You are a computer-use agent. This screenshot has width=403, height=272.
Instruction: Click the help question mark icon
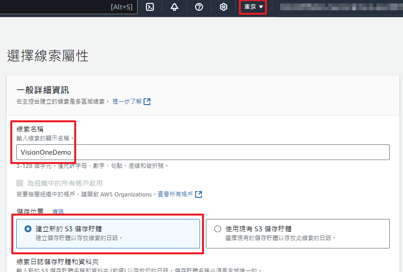199,7
